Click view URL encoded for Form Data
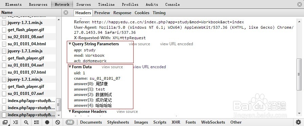 149,67
